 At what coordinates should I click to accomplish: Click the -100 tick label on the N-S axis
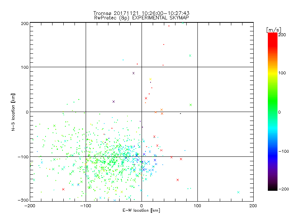23,157
